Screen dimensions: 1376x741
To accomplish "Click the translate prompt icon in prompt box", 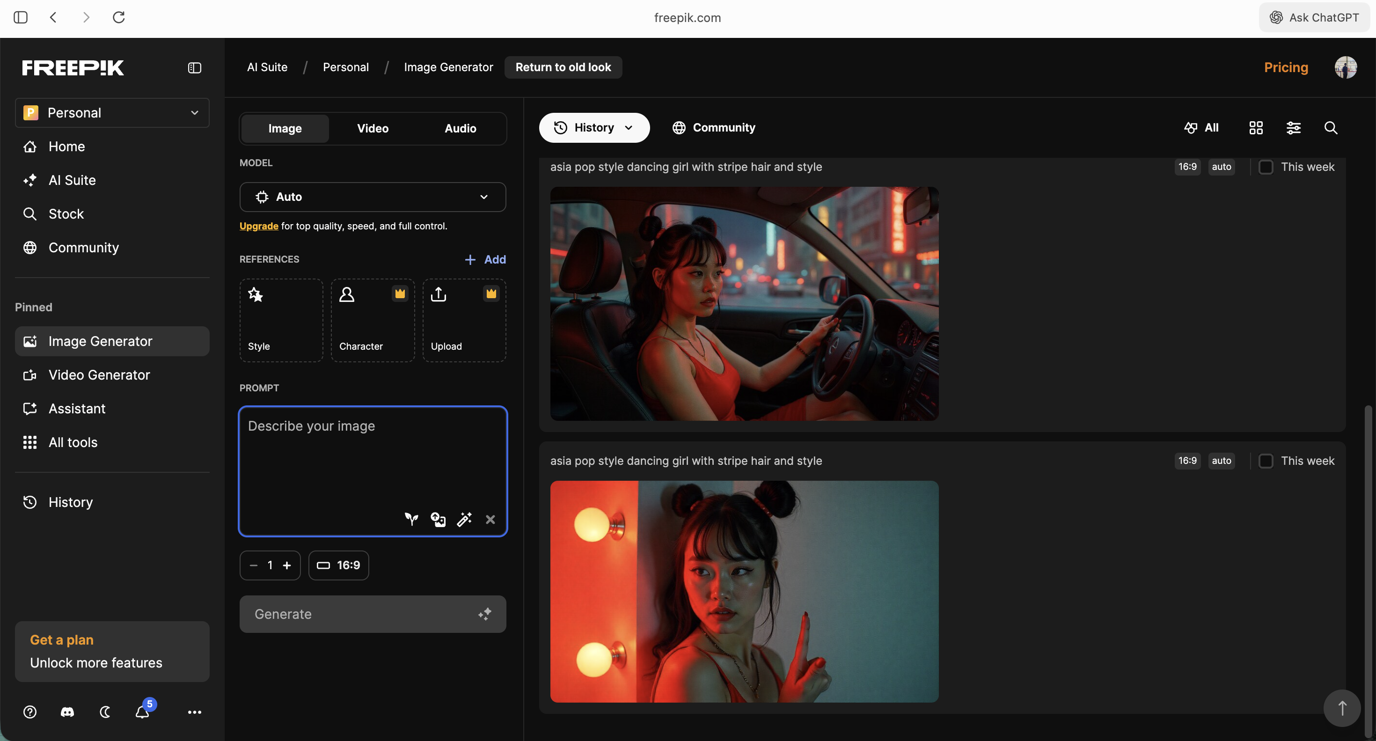I will click(438, 519).
